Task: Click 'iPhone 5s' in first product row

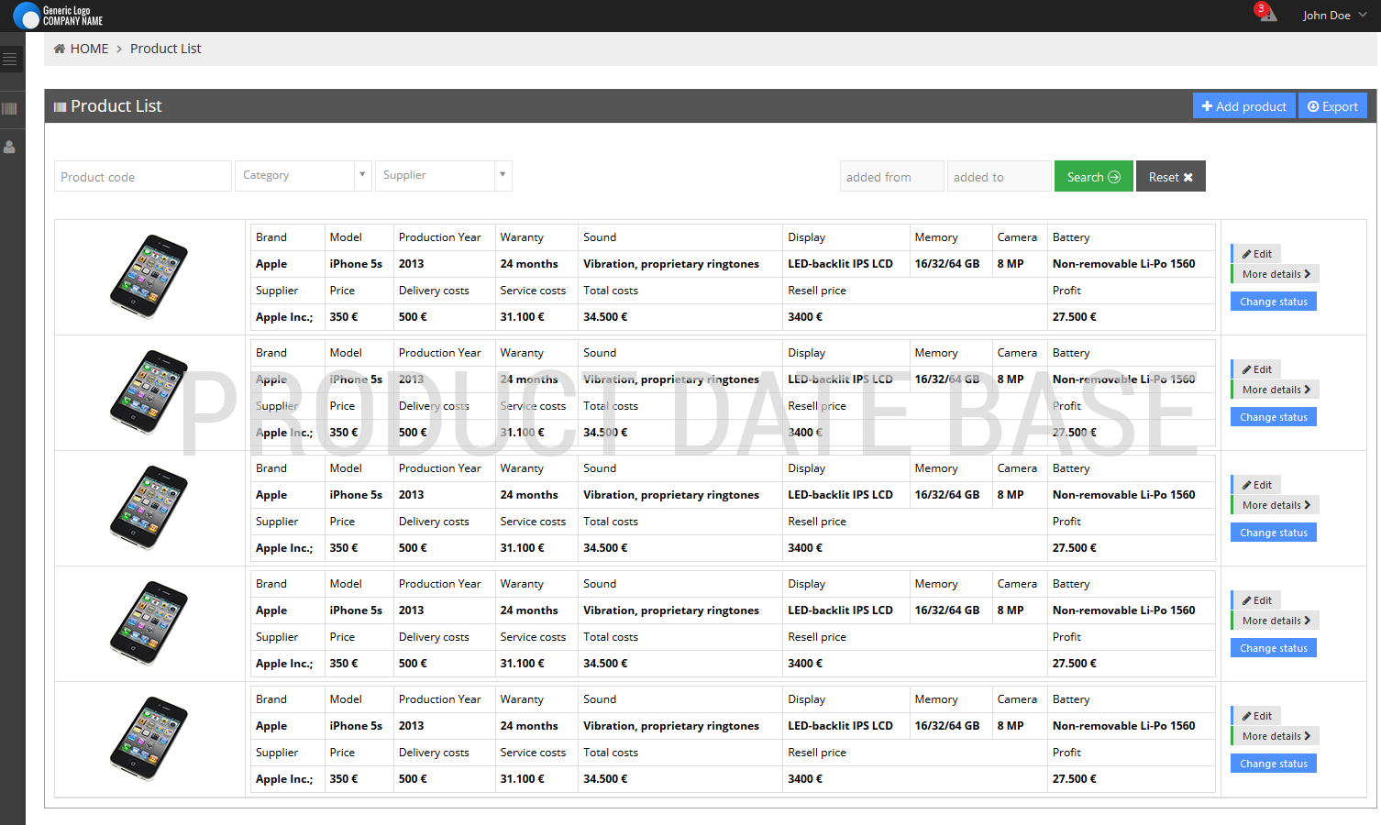Action: [x=356, y=264]
